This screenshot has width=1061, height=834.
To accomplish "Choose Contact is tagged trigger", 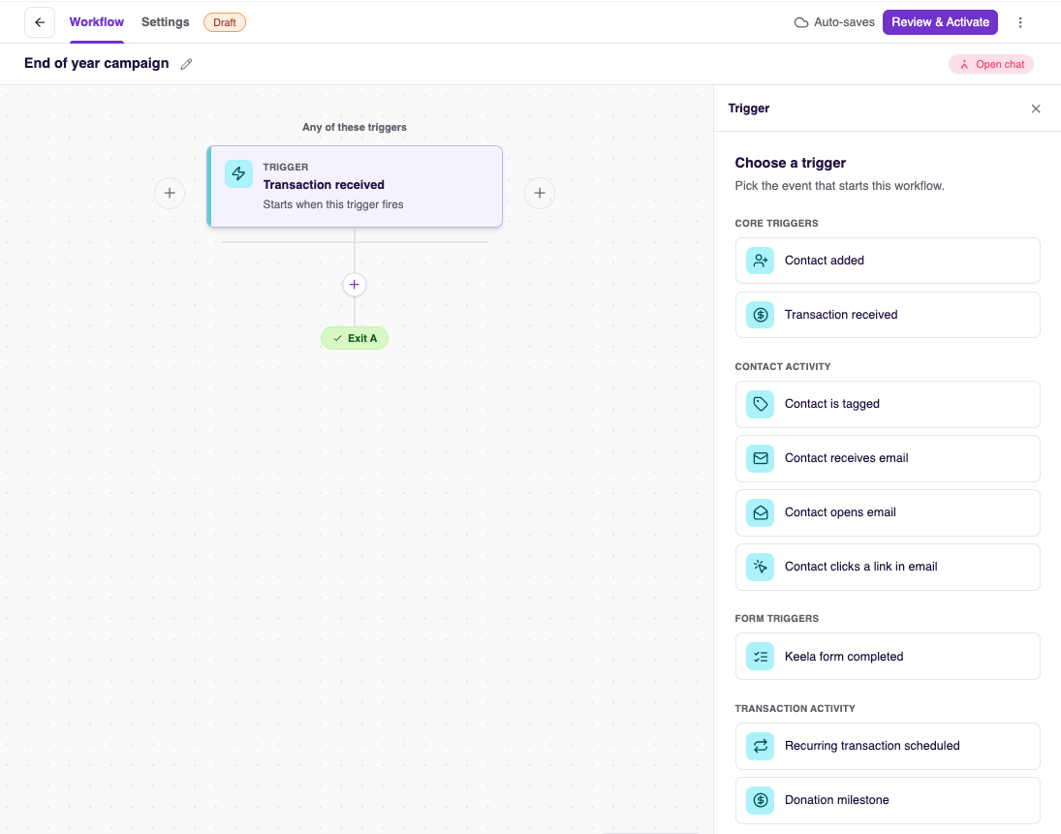I will [888, 404].
